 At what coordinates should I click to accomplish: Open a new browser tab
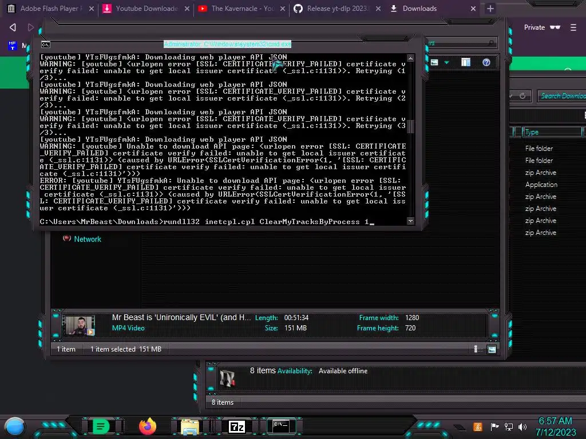pos(490,9)
